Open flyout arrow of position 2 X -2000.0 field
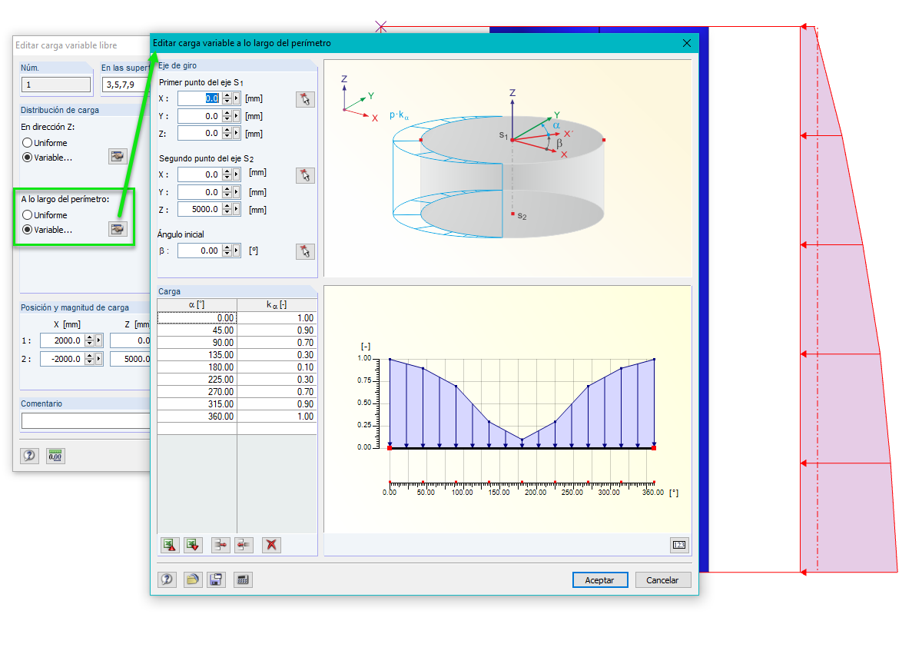 [x=98, y=359]
